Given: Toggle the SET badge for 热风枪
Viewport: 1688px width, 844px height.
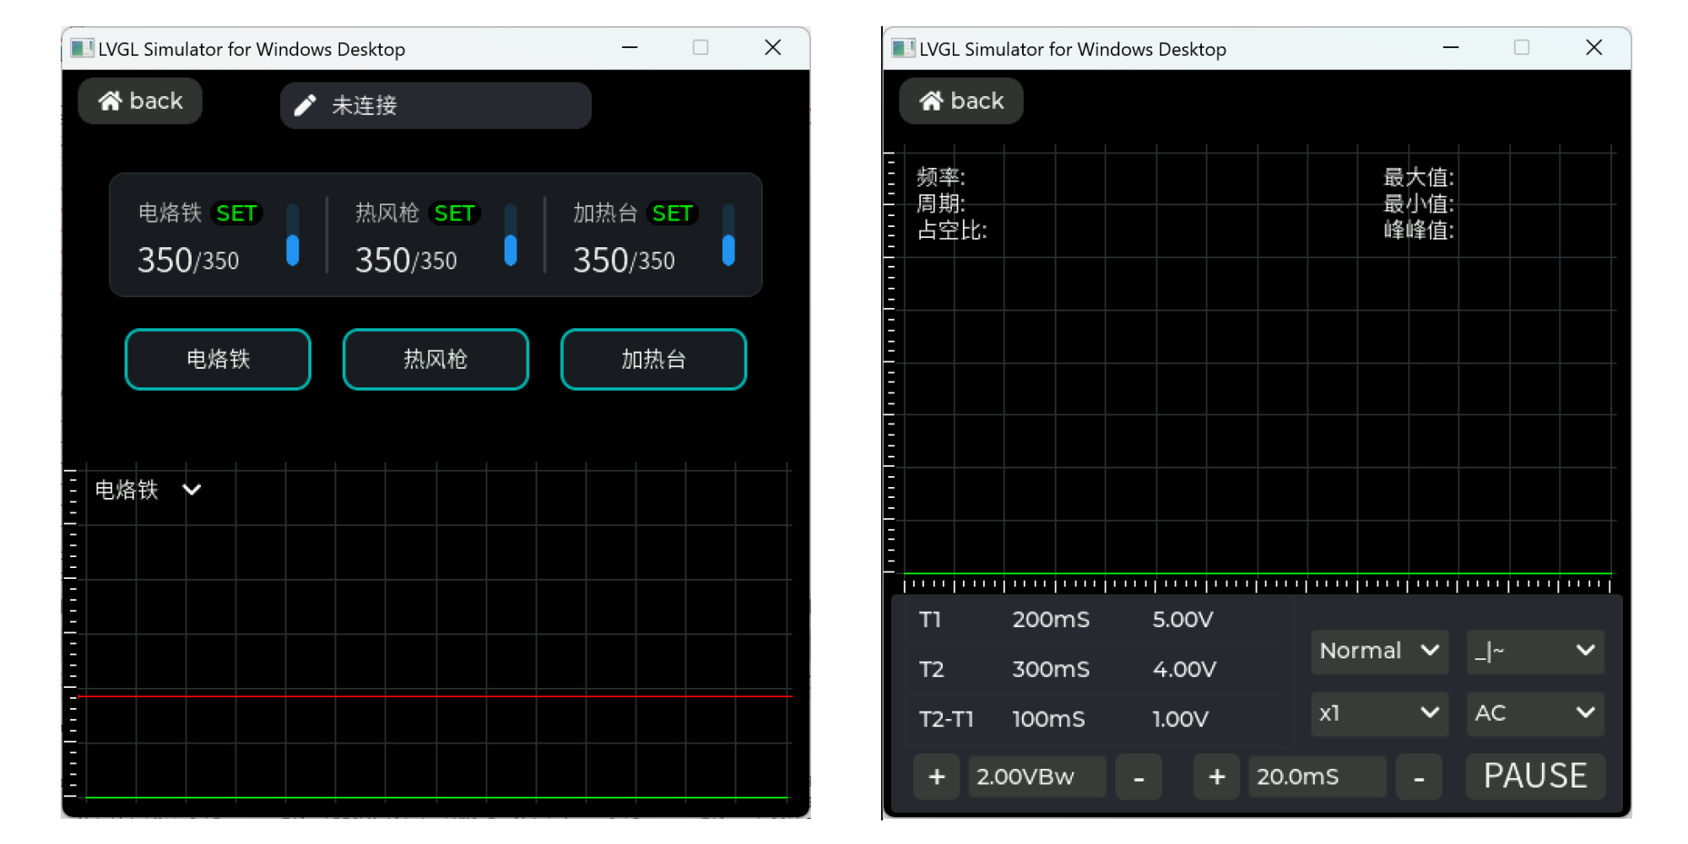Looking at the screenshot, I should click(x=454, y=214).
